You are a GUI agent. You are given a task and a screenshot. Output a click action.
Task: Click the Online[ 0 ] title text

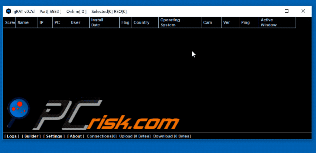click(x=76, y=12)
